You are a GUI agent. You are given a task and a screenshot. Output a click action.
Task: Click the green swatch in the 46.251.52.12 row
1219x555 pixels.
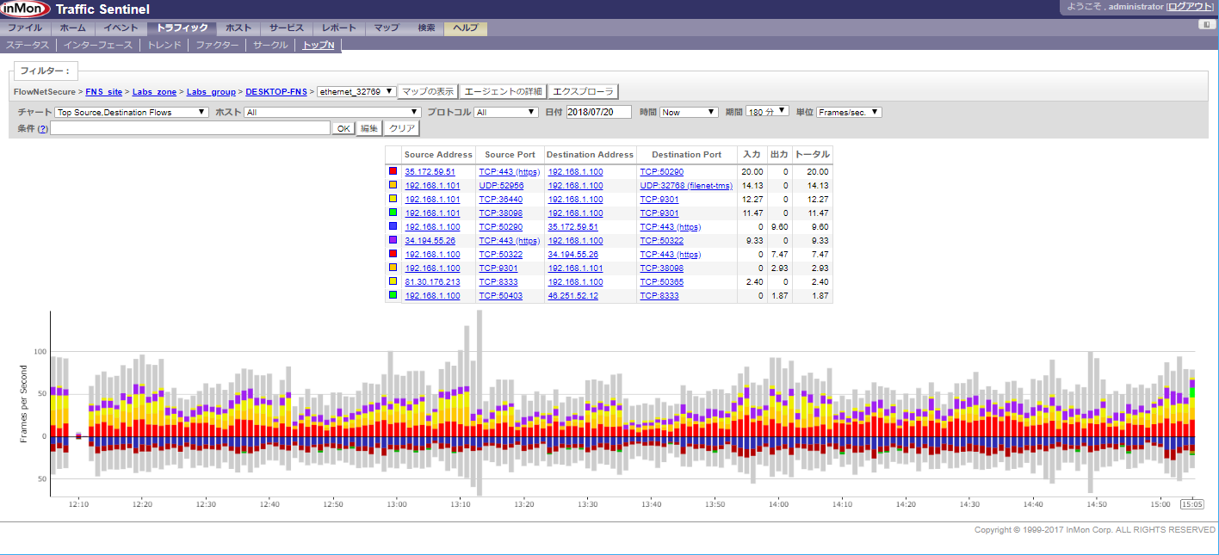[x=393, y=295]
